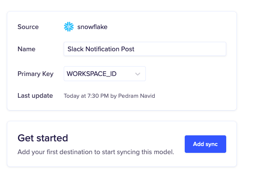Focus the Slack Notification Post name field
257x187 pixels.
[x=145, y=49]
